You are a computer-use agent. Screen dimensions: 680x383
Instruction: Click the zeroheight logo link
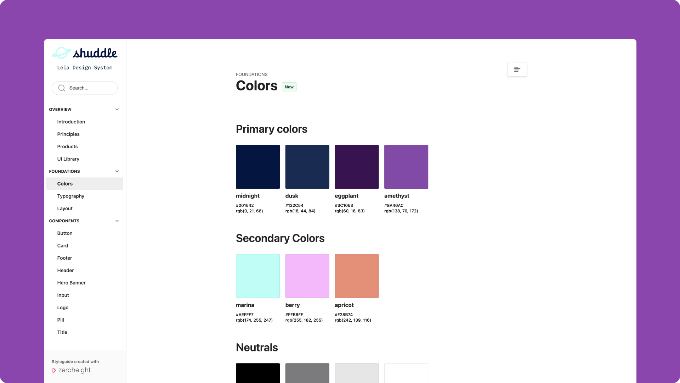[x=71, y=370]
